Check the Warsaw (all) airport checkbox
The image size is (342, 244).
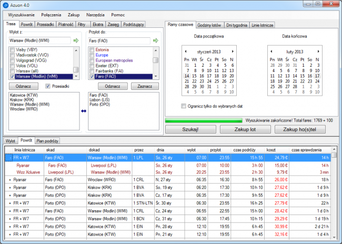pos(12,71)
